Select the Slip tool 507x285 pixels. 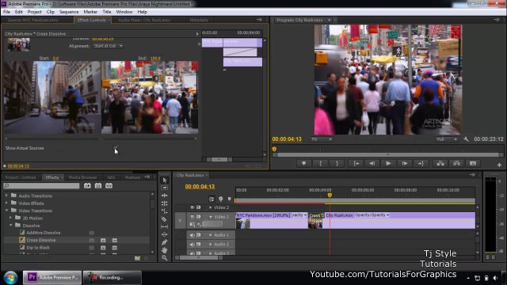[165, 227]
